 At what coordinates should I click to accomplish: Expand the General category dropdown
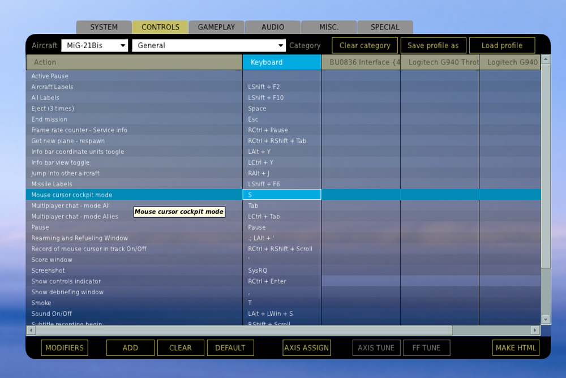coord(209,45)
